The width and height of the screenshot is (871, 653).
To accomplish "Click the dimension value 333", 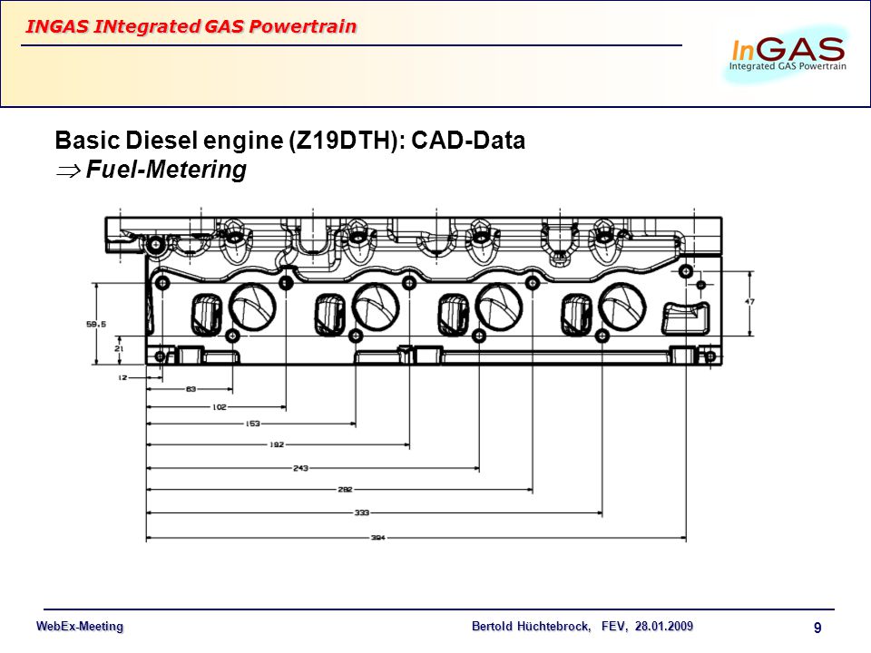I will click(x=362, y=512).
